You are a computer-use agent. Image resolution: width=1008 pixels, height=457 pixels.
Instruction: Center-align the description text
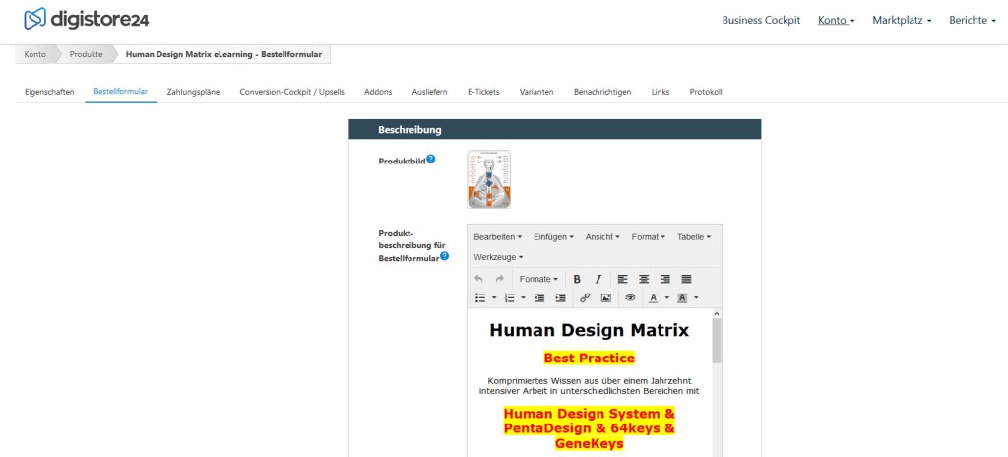pos(644,279)
